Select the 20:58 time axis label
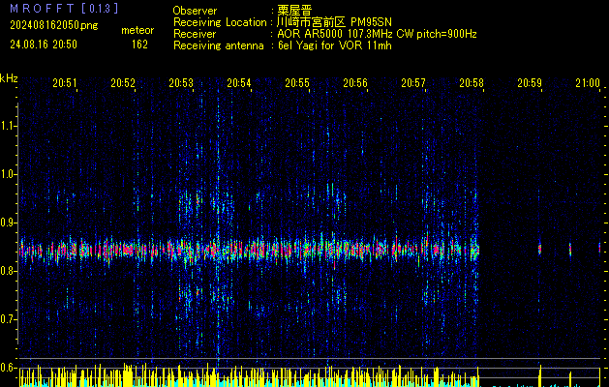609x387 pixels. 472,83
